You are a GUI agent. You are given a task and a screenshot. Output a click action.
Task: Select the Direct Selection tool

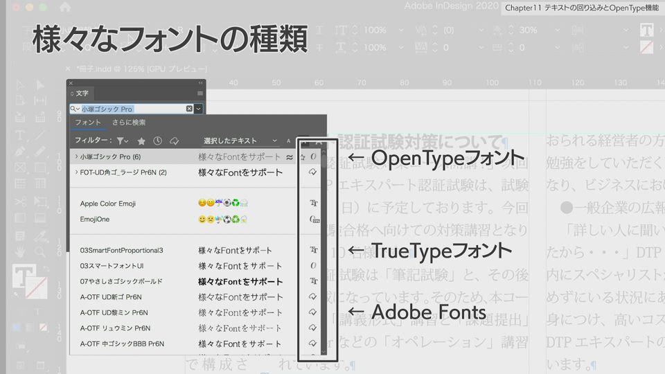coord(40,84)
